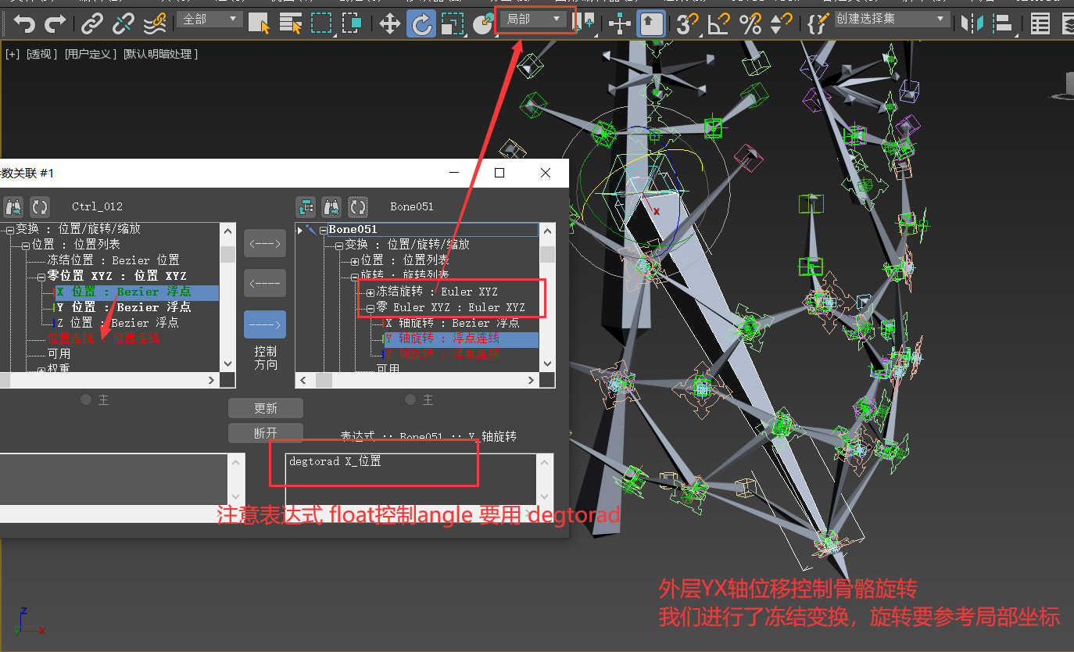The height and width of the screenshot is (652, 1074).
Task: Click the two-way <---> connection button
Action: [x=265, y=243]
